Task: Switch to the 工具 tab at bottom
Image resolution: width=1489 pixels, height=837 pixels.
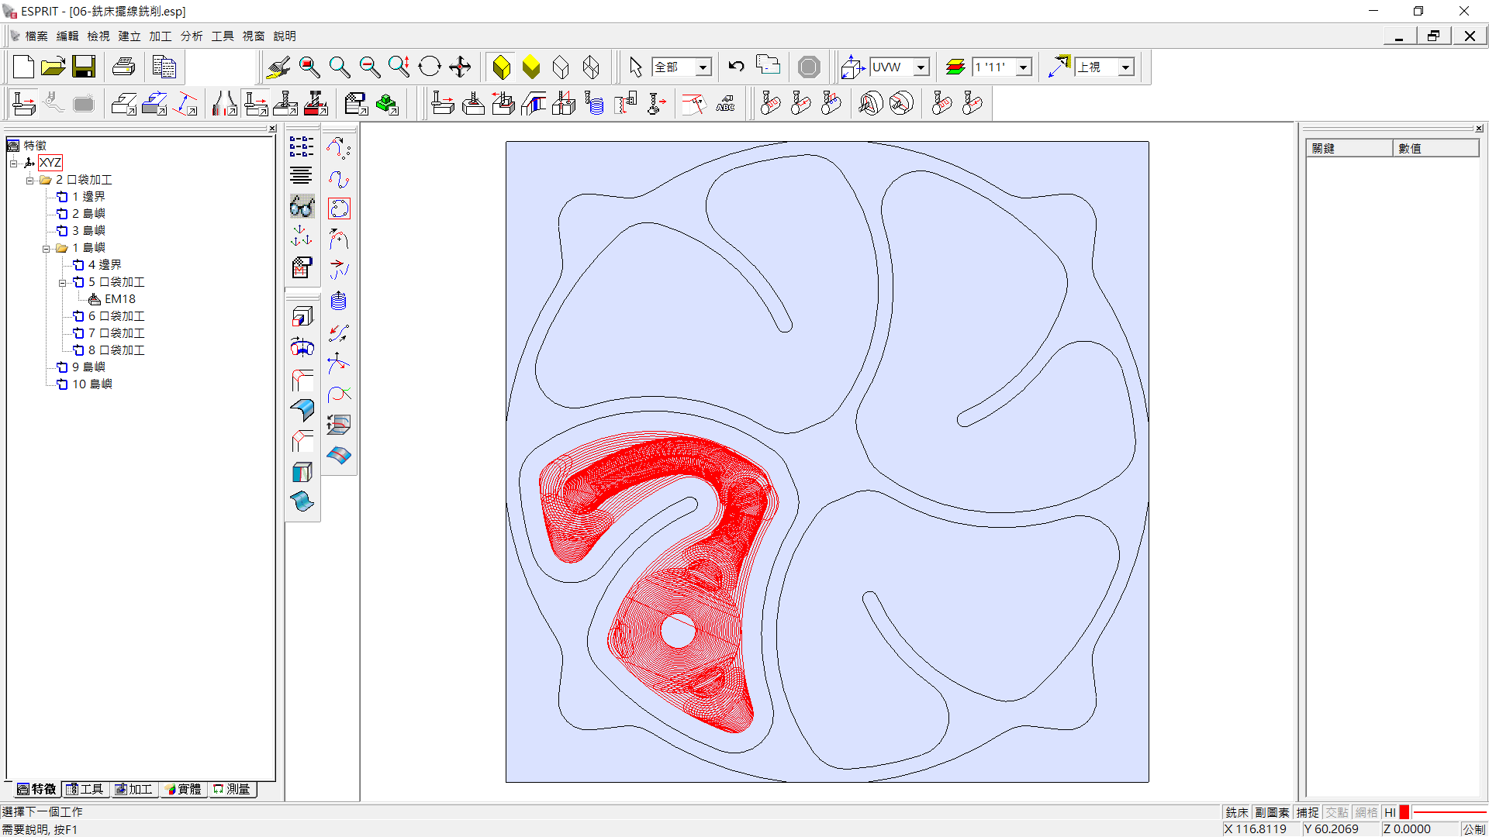Action: tap(85, 789)
